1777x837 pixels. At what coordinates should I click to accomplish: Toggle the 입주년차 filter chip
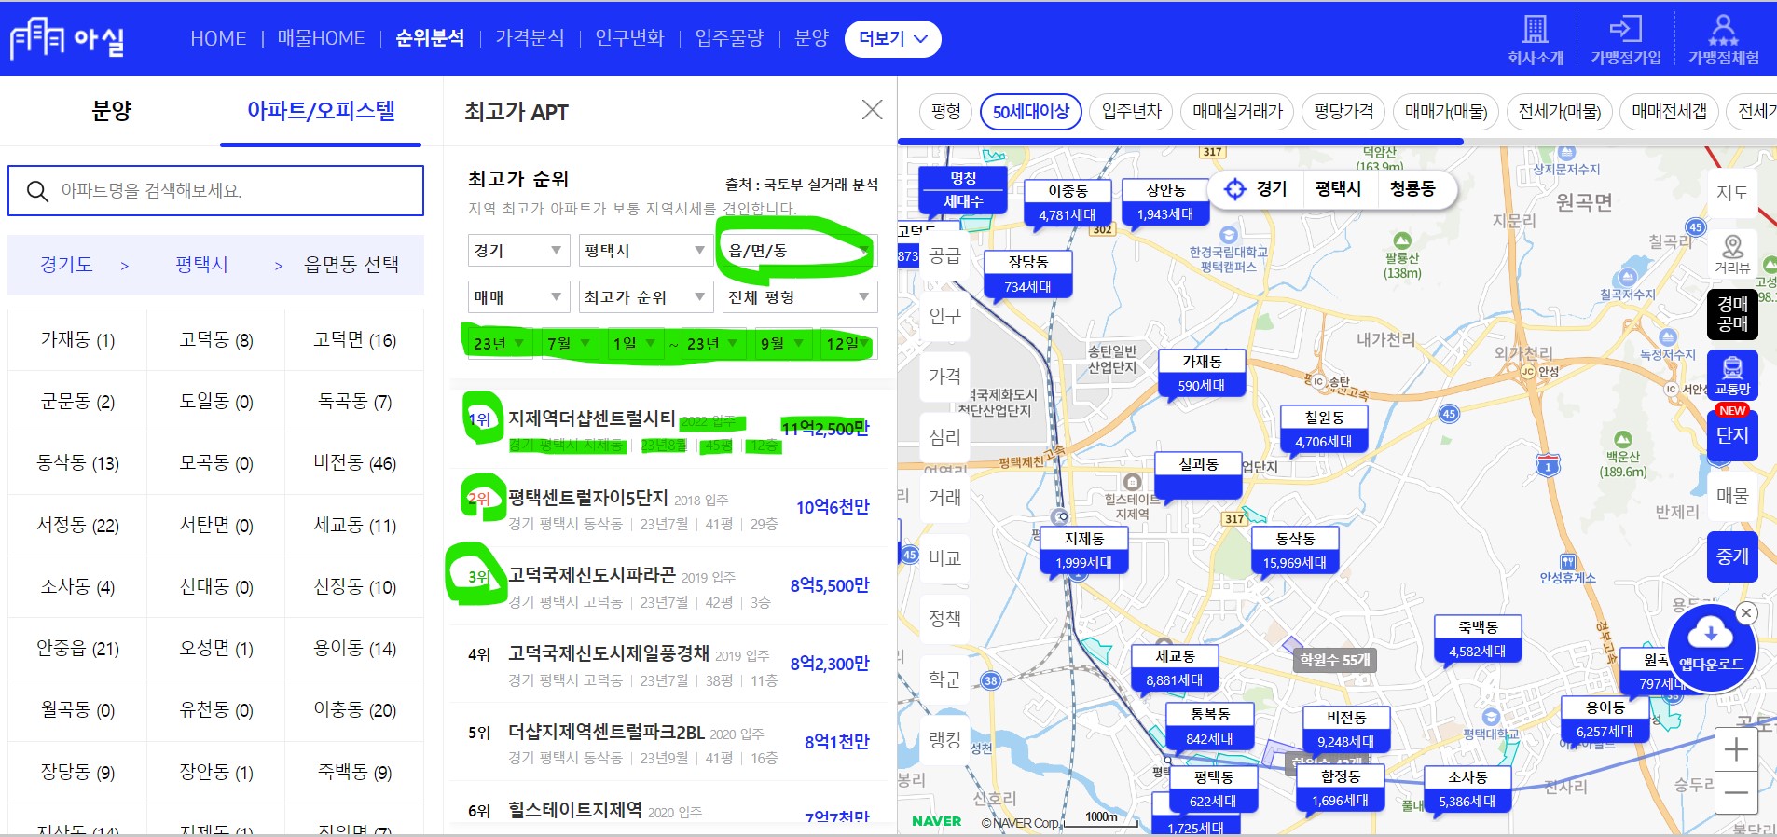pos(1131,112)
